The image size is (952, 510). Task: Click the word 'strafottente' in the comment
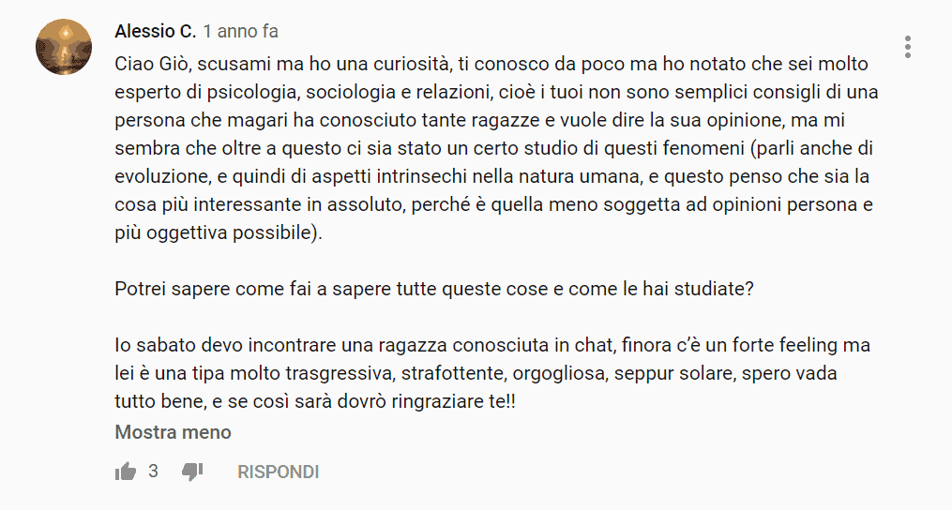click(454, 373)
